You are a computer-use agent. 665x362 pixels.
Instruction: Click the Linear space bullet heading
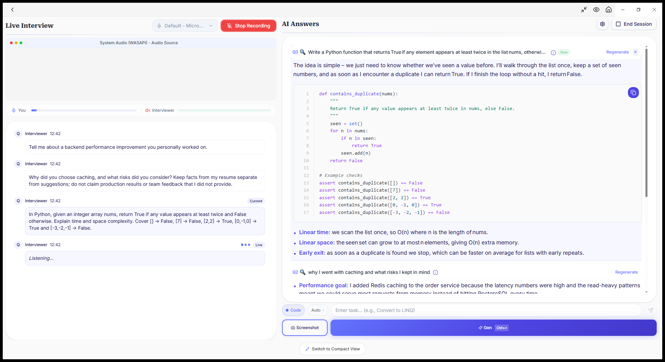coord(317,242)
